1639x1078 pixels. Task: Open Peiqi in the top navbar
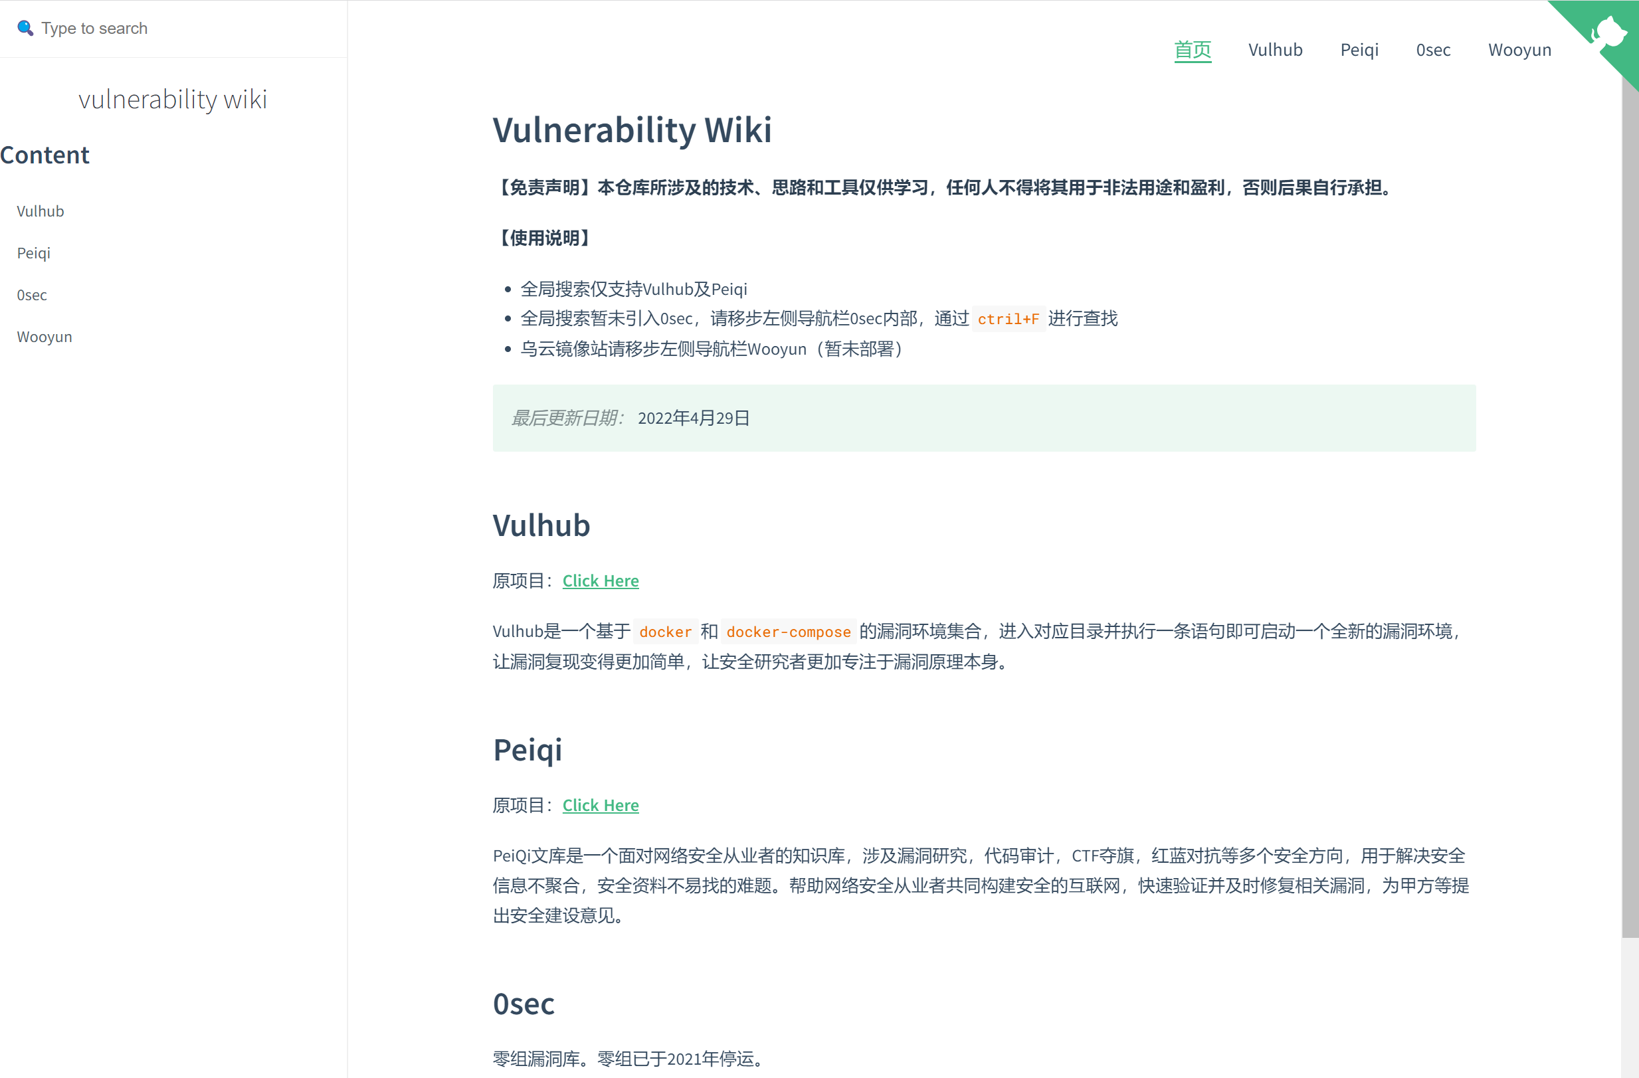pyautogui.click(x=1359, y=50)
